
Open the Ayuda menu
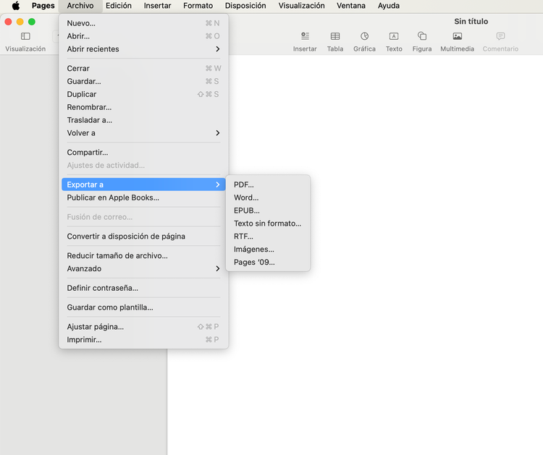tap(389, 6)
